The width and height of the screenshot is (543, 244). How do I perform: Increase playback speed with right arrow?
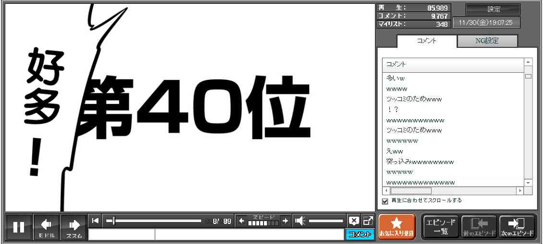coord(285,221)
